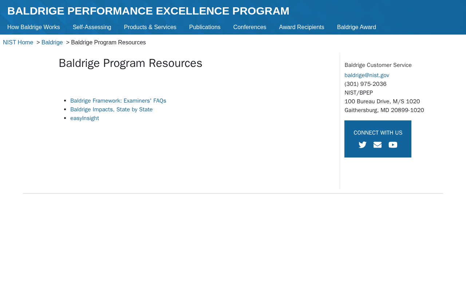Click the baldrige@nist.gov email address
This screenshot has height=291, width=466.
click(367, 75)
